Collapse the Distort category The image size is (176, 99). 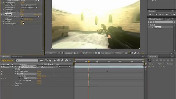coord(149,25)
